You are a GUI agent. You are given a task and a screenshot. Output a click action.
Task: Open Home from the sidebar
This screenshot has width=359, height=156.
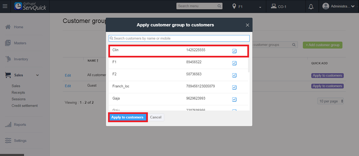click(x=18, y=27)
